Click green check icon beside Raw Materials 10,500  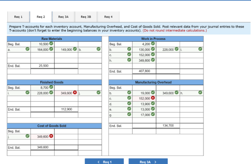pyautogui.click(x=51, y=43)
